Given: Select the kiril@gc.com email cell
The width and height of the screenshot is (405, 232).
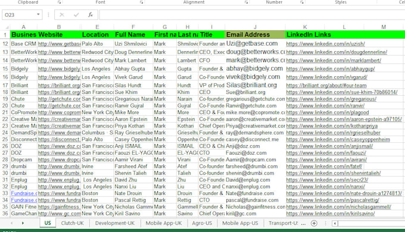Looking at the screenshot, I should [x=255, y=214].
